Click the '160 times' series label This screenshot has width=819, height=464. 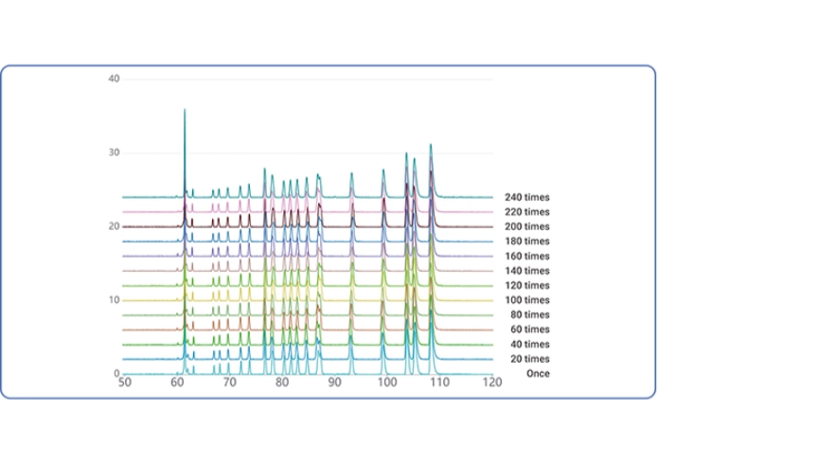(526, 256)
